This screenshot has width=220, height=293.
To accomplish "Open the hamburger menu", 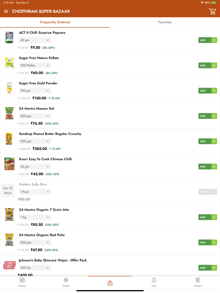I will (x=6, y=11).
